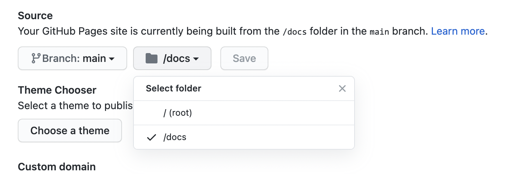Click the Source section heading
The width and height of the screenshot is (522, 174).
[35, 15]
